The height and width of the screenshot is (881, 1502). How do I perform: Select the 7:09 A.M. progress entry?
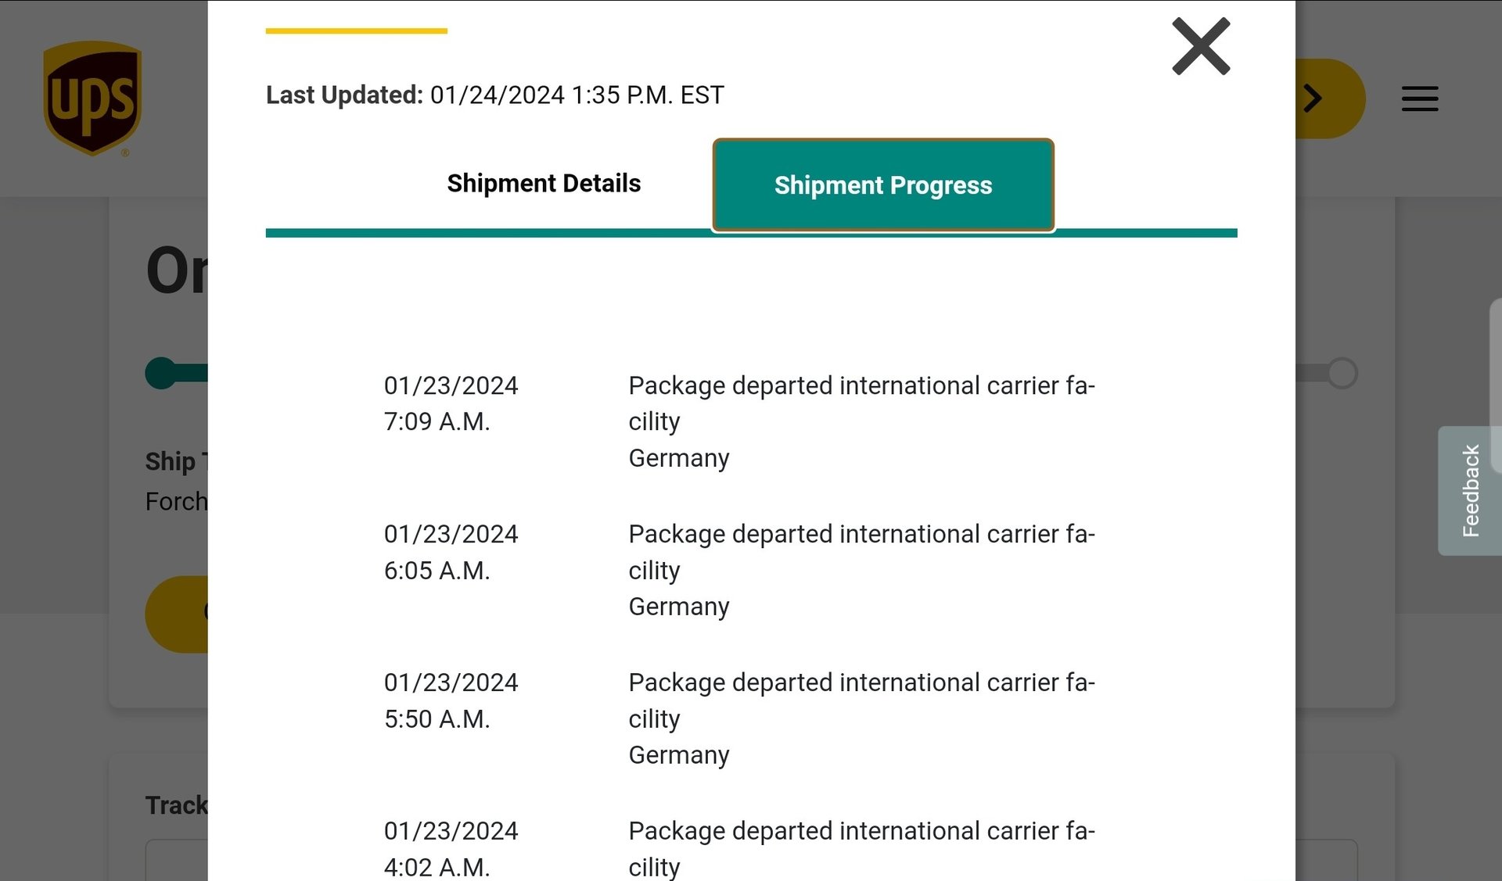pyautogui.click(x=739, y=421)
